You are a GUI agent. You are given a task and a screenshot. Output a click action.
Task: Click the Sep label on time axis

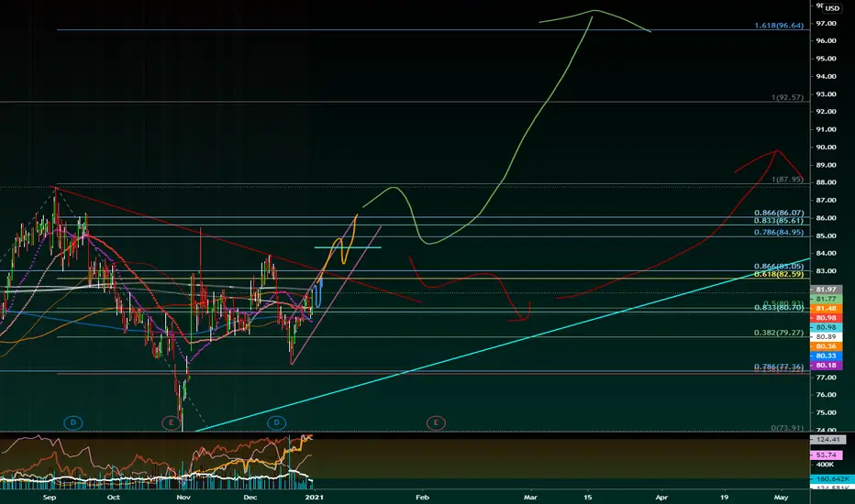click(x=49, y=497)
